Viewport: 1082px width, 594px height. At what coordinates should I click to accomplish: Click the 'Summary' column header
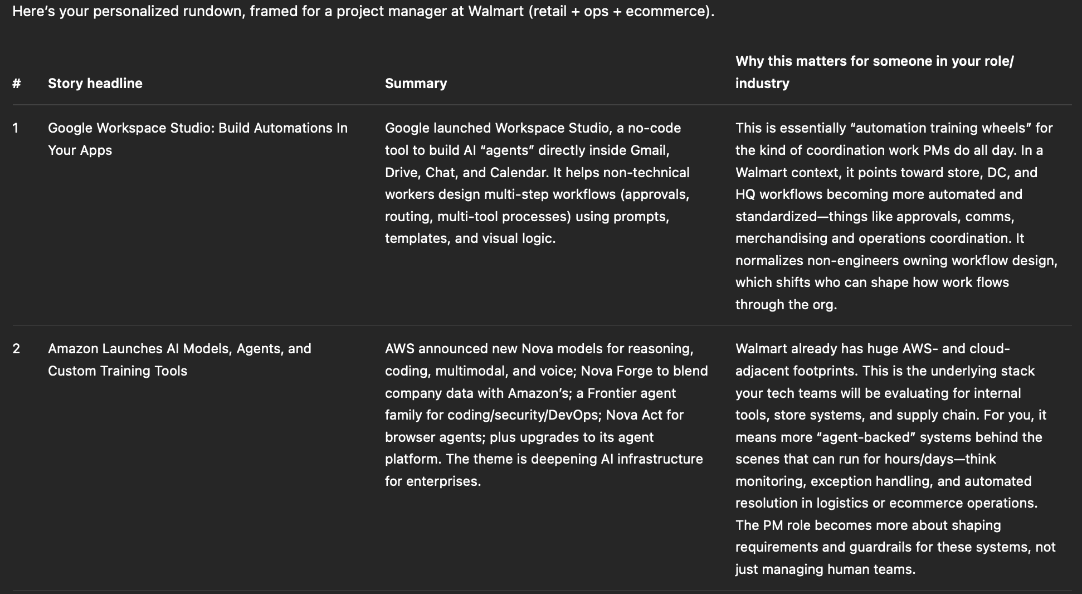[x=416, y=84]
